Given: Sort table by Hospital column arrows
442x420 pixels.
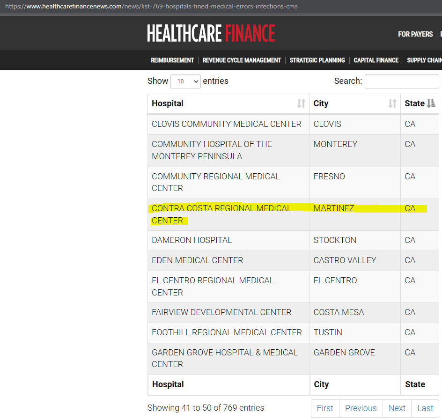Looking at the screenshot, I should pyautogui.click(x=301, y=103).
